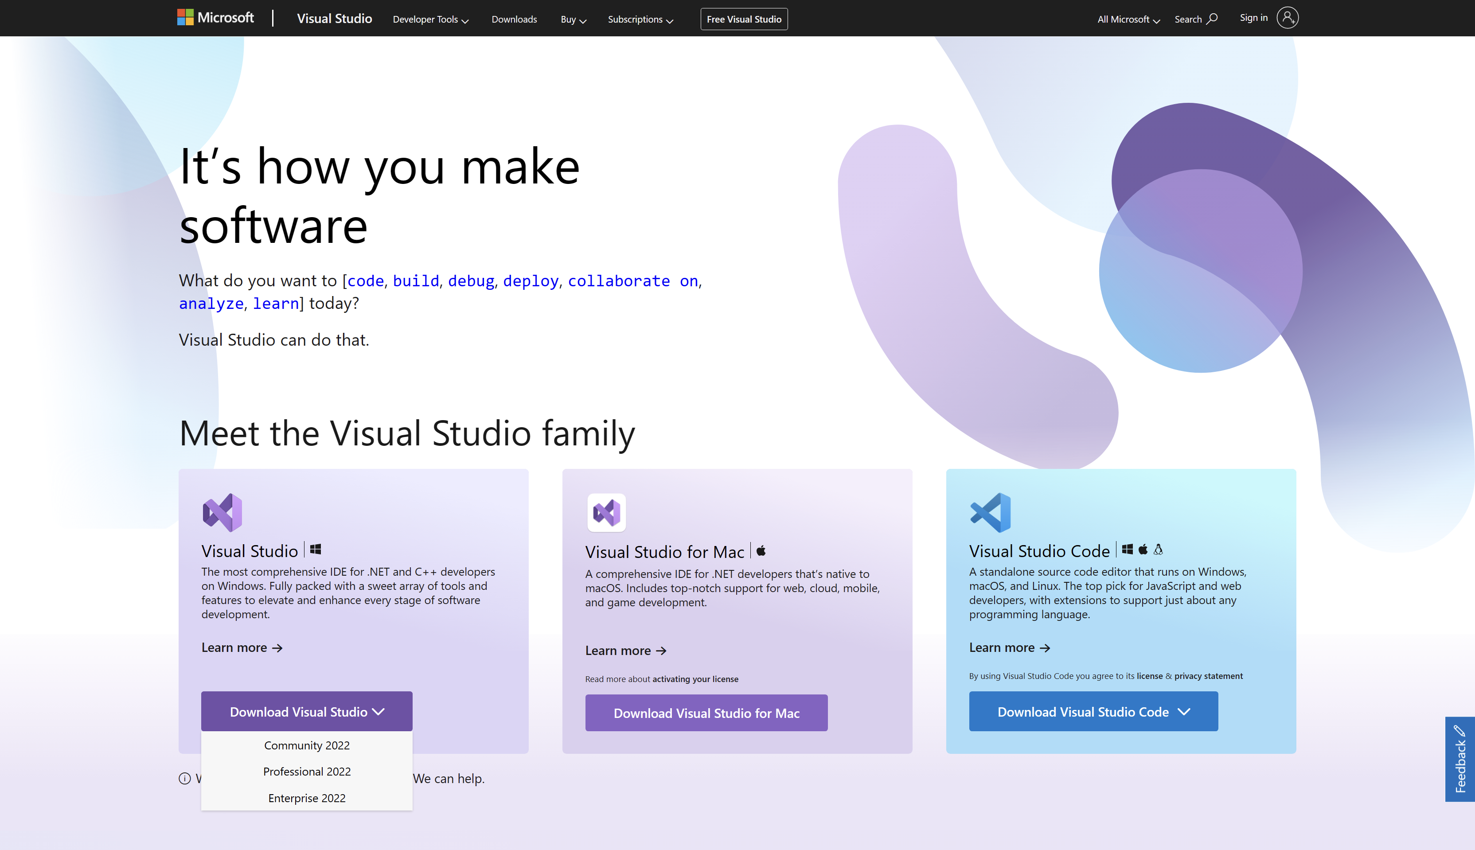Viewport: 1475px width, 850px height.
Task: Click the account avatar icon
Action: [1287, 18]
